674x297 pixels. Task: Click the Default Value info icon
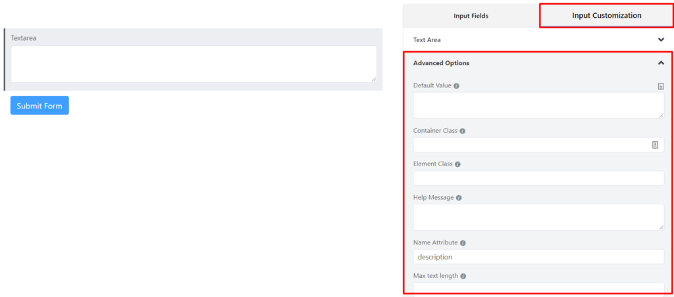point(457,86)
